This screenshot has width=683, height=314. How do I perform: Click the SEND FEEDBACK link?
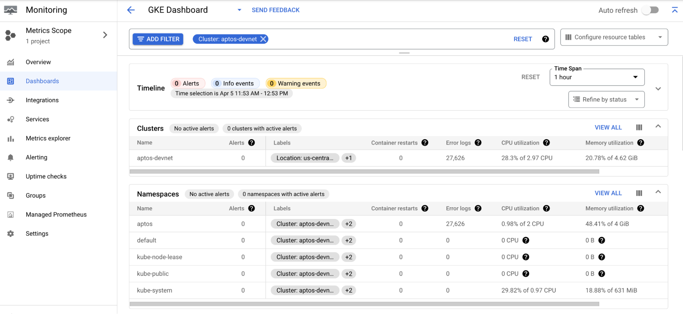275,10
